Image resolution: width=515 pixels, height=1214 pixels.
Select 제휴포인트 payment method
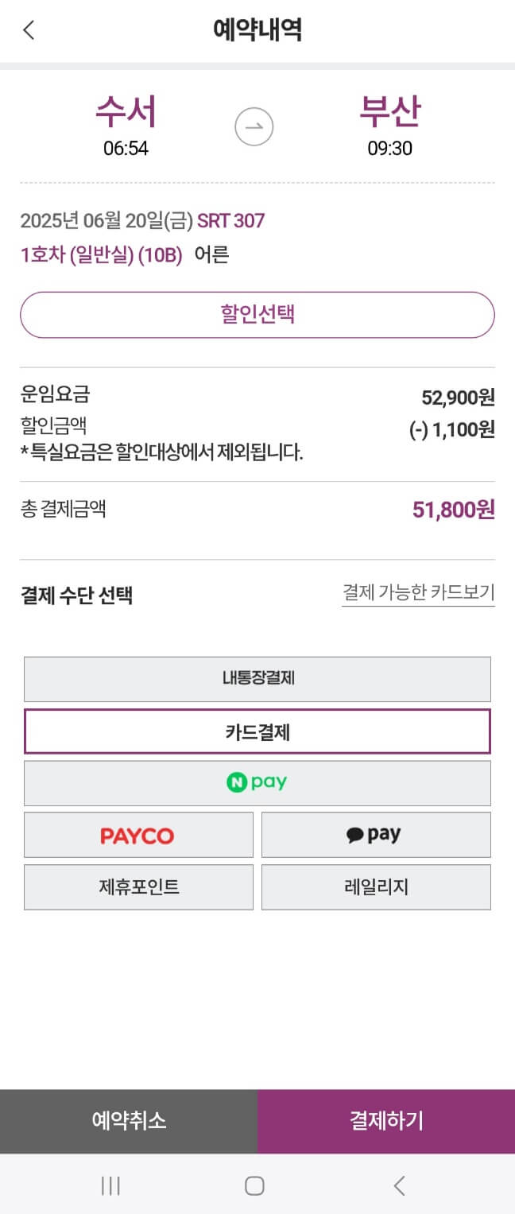[138, 886]
